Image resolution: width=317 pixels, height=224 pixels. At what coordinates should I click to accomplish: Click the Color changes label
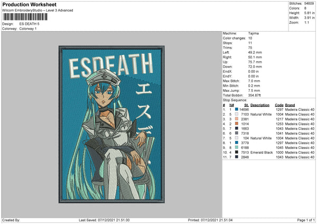(x=234, y=38)
